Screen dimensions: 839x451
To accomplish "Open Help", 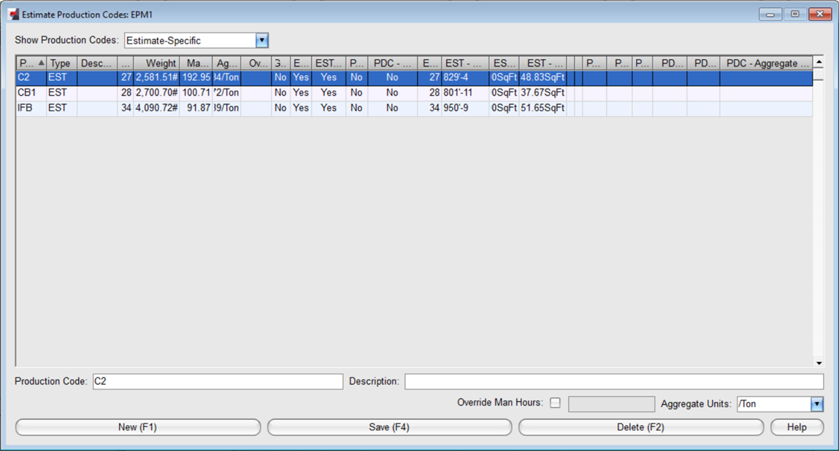I will pos(797,427).
